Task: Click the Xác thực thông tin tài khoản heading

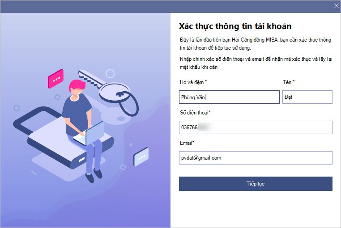Action: tap(235, 26)
